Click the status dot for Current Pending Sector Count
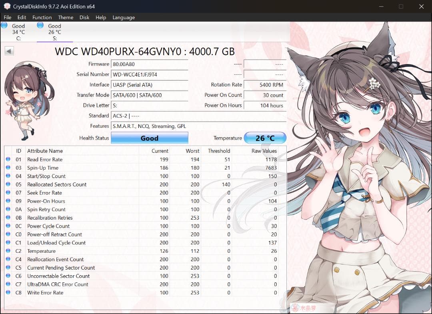This screenshot has width=432, height=314. [8, 268]
